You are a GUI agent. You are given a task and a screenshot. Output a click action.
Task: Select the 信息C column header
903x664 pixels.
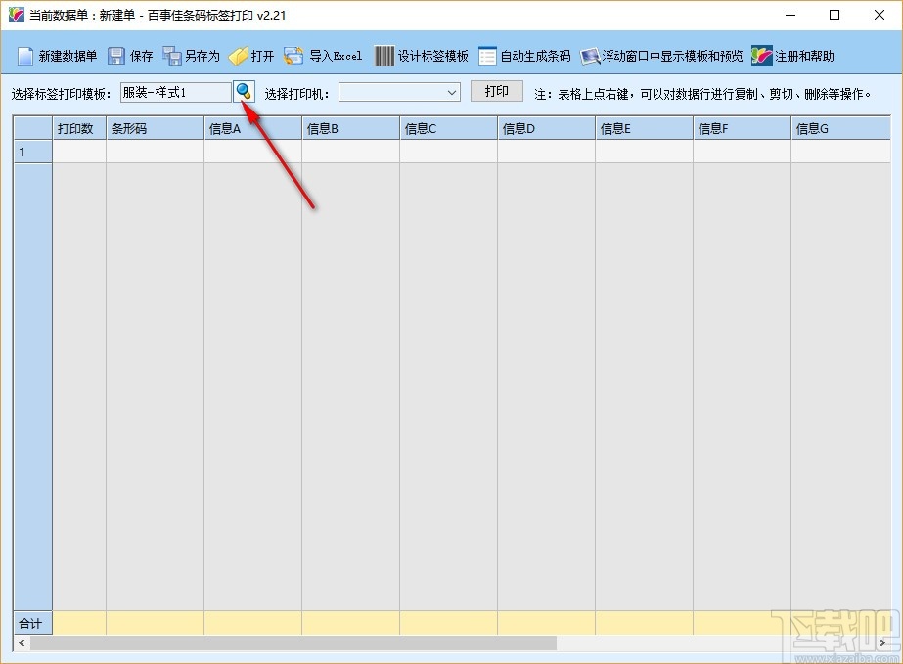click(x=449, y=128)
